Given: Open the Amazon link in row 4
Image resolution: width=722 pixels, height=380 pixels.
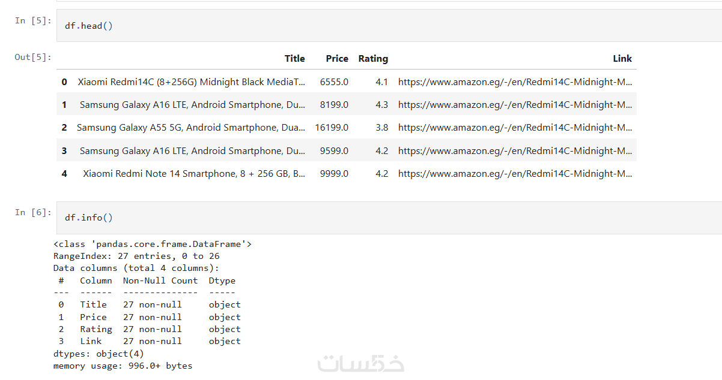Looking at the screenshot, I should [515, 174].
